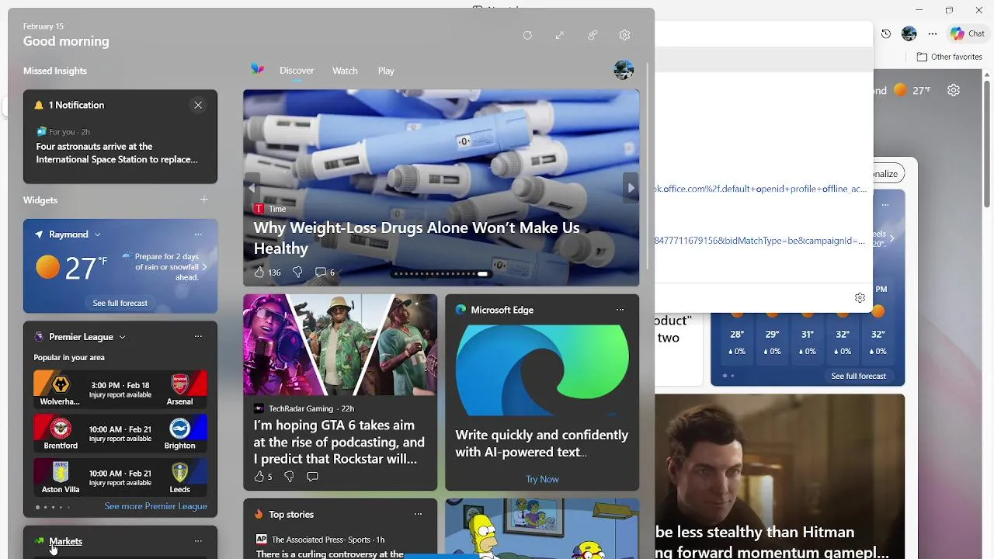
Task: Open Edge profile avatar in toolbar
Action: coord(909,33)
